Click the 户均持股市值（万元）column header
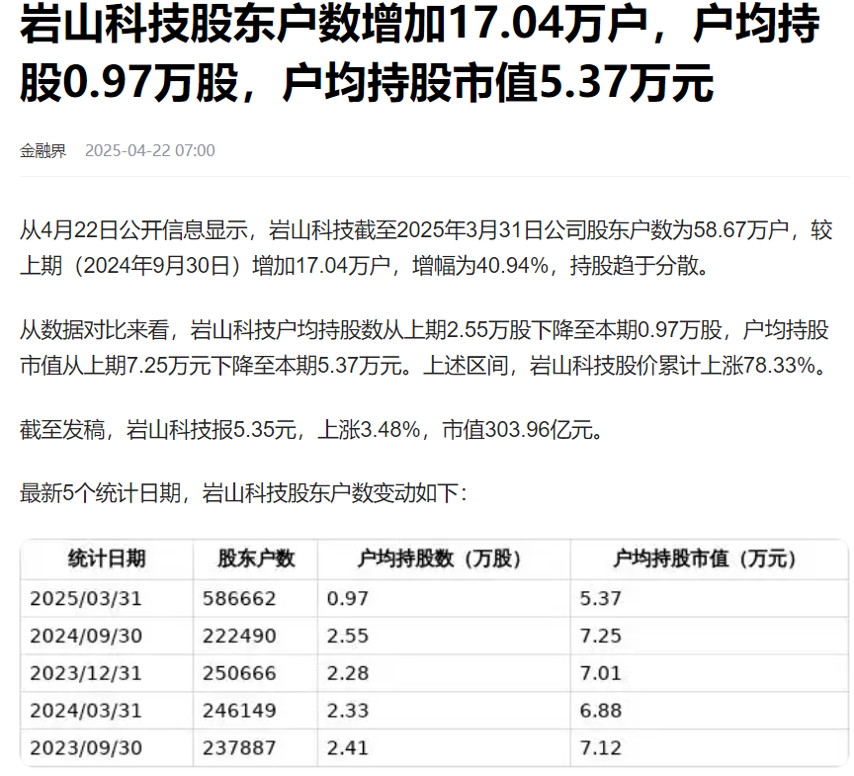 (709, 559)
